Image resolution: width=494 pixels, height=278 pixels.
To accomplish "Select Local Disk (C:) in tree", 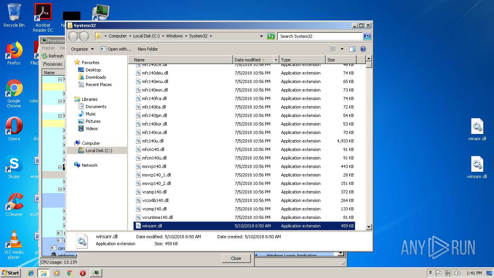I will pos(95,151).
